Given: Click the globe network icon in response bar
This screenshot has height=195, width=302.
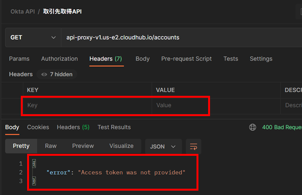Looking at the screenshot, I should [x=252, y=127].
